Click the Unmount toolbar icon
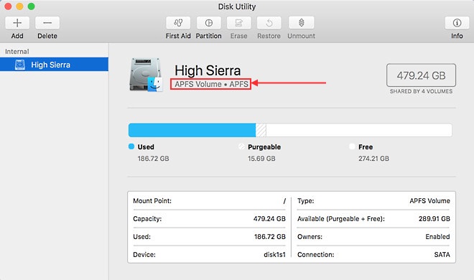 coord(302,23)
